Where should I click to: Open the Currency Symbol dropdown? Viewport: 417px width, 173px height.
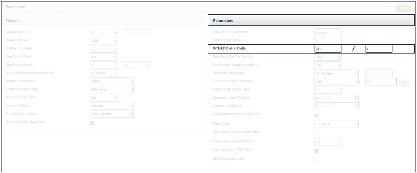pyautogui.click(x=103, y=32)
